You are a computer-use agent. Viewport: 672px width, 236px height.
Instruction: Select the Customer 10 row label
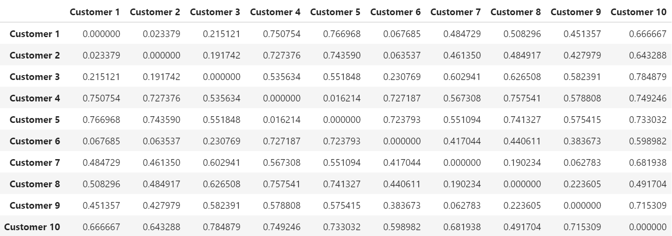coord(32,227)
